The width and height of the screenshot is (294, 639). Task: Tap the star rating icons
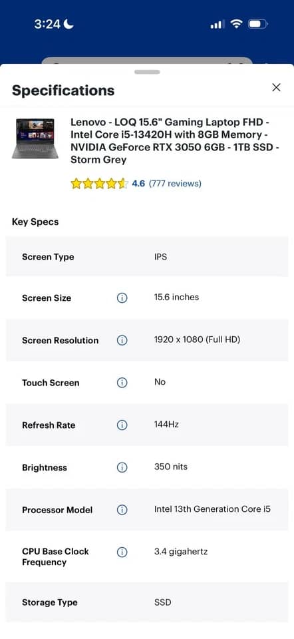click(x=99, y=184)
